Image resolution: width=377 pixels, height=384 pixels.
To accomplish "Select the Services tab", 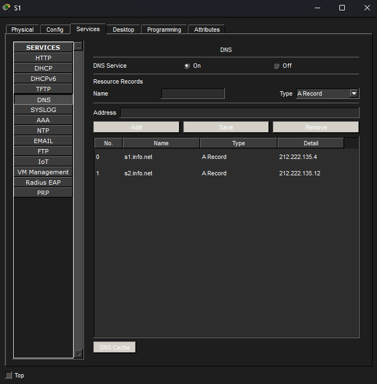I will tap(88, 29).
